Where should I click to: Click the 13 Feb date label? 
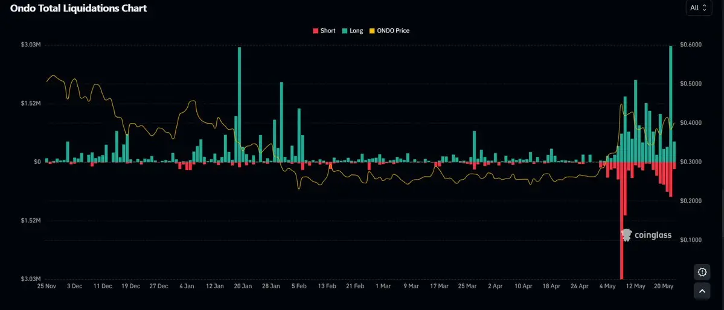[x=327, y=286]
